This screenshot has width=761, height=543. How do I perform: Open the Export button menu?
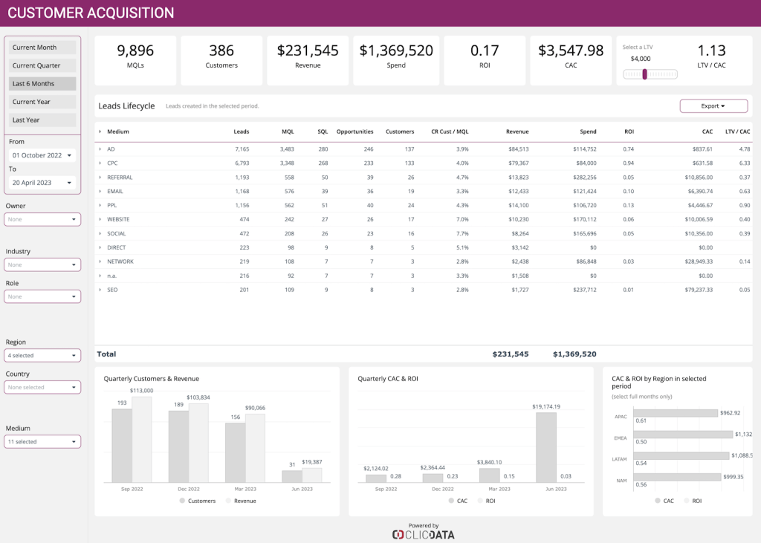(x=713, y=105)
